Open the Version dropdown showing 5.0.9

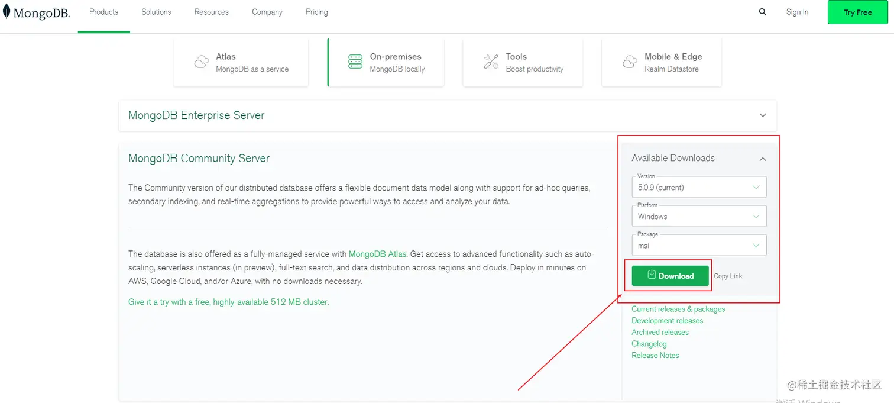pyautogui.click(x=699, y=187)
